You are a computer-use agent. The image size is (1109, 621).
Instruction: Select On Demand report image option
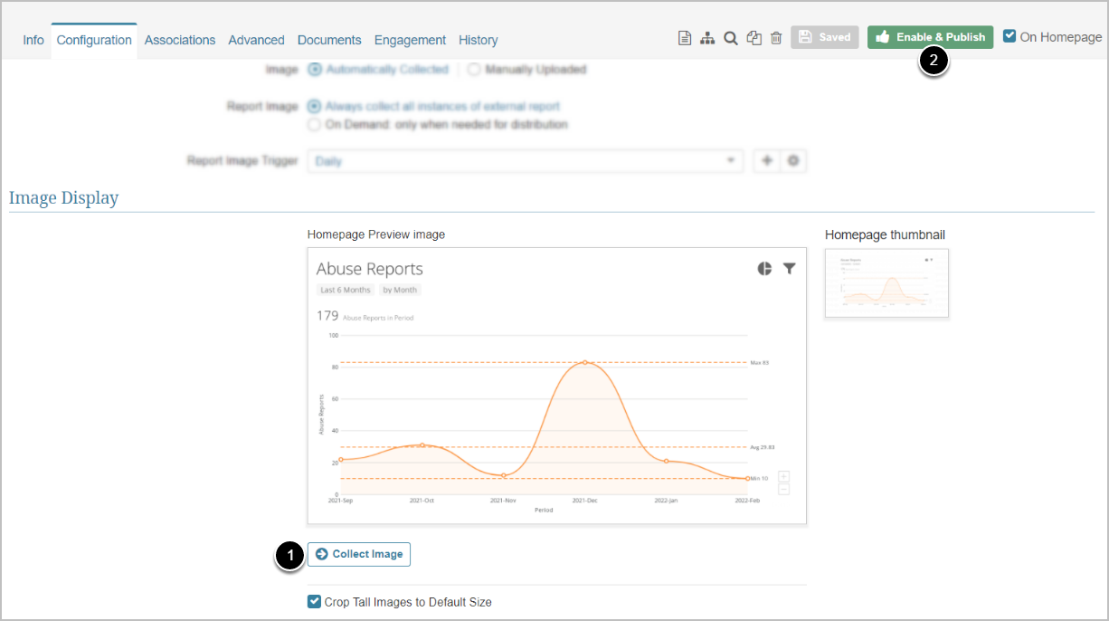click(x=315, y=124)
